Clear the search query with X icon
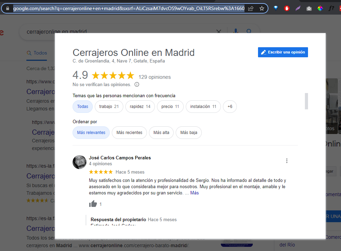 point(219,31)
